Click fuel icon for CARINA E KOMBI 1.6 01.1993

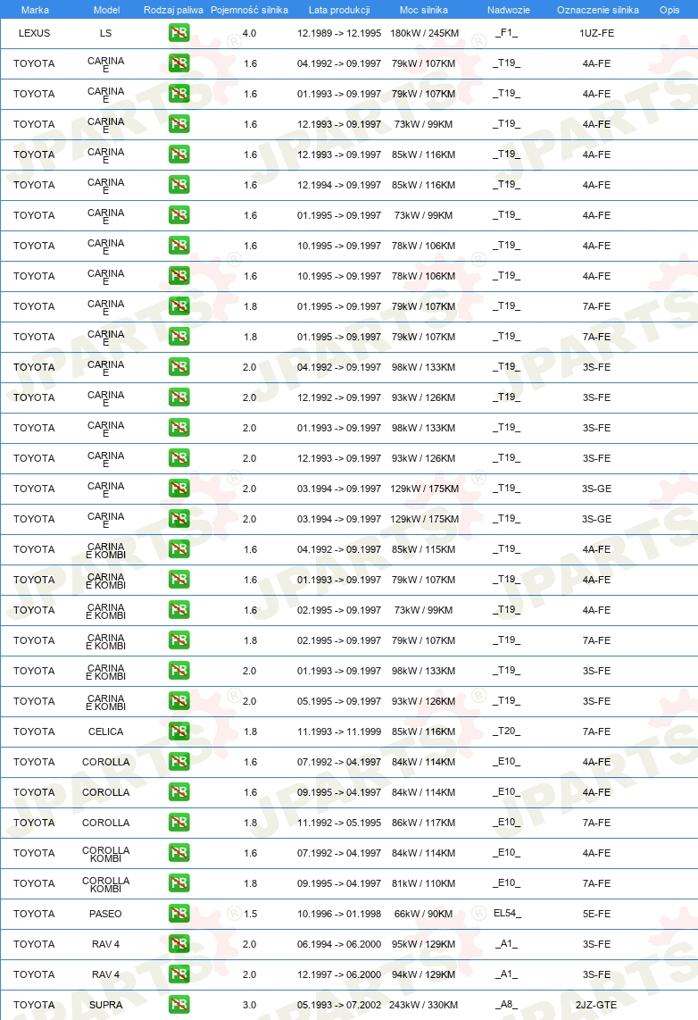(x=179, y=579)
